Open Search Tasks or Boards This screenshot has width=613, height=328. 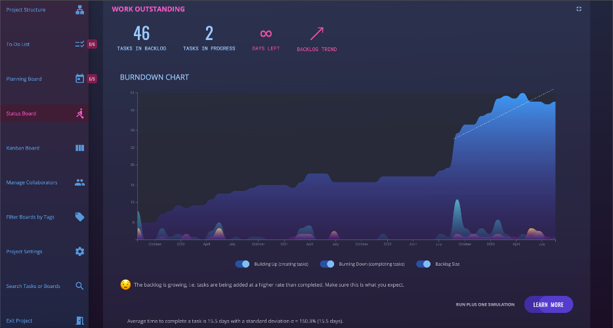pos(33,286)
